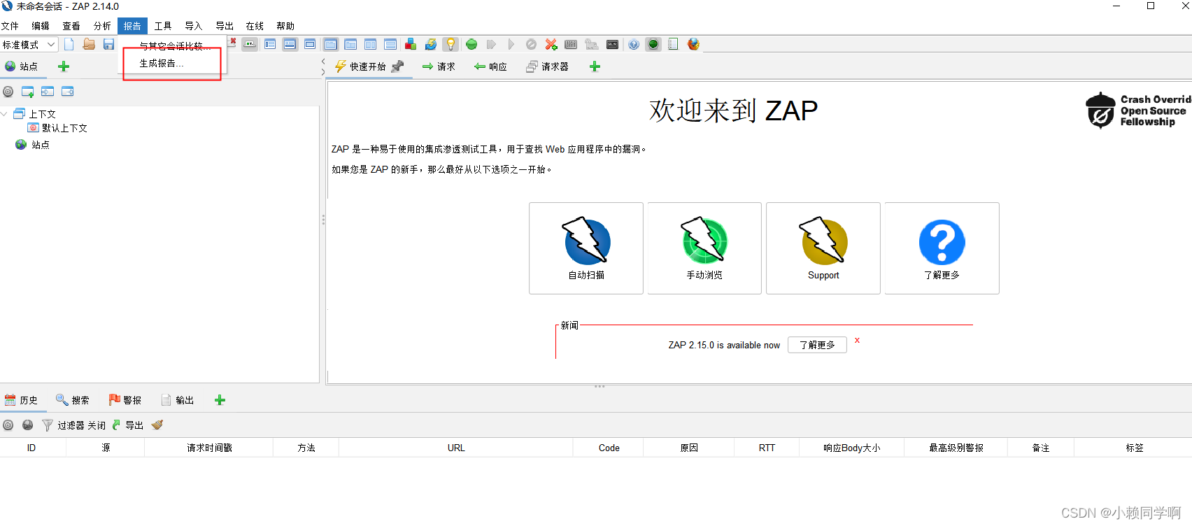Click the Drop request circle-slash icon
Screen dimensions: 1192x526
point(531,45)
